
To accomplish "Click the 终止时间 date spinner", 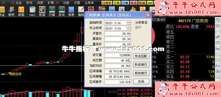I will pyautogui.click(x=128, y=28).
